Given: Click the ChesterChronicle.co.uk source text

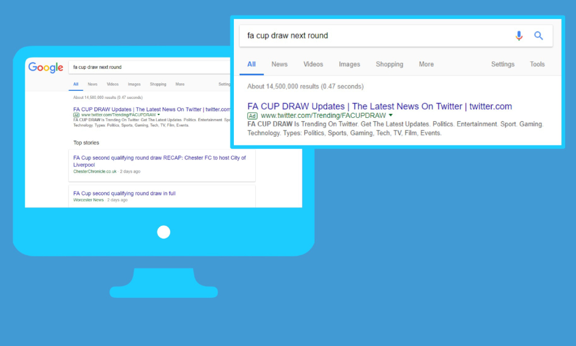Looking at the screenshot, I should (95, 171).
